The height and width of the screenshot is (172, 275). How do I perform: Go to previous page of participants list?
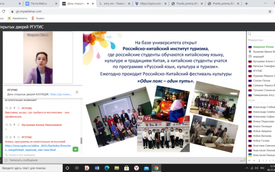[x=254, y=160]
